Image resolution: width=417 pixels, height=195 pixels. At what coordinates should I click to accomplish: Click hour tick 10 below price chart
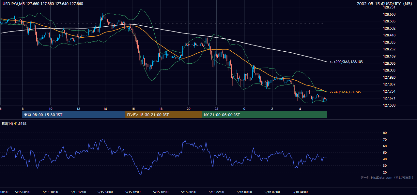[51, 109]
